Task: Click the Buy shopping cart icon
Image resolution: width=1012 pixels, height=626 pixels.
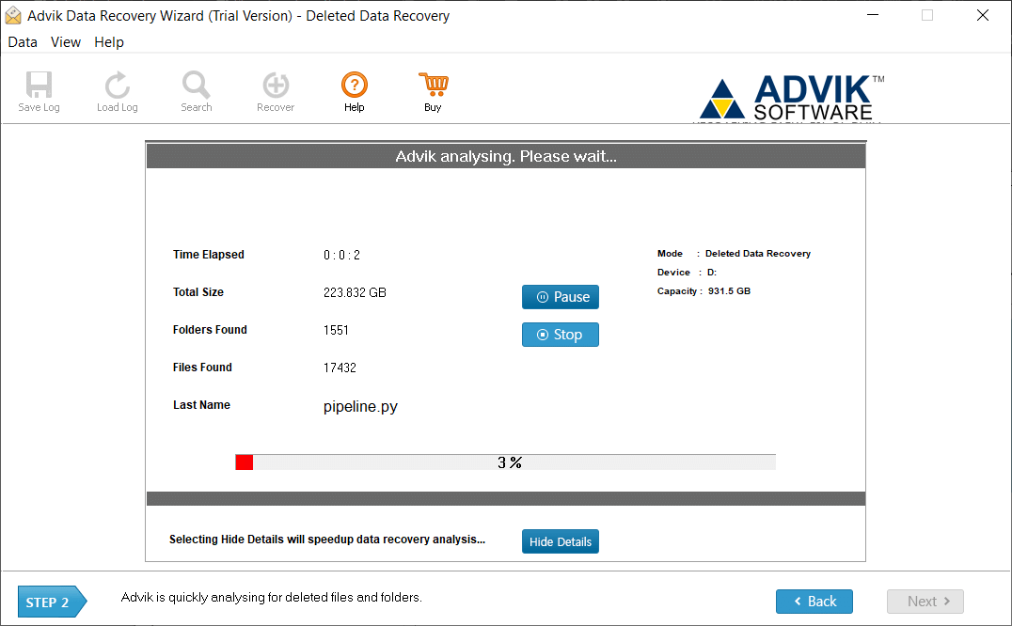Action: point(433,85)
